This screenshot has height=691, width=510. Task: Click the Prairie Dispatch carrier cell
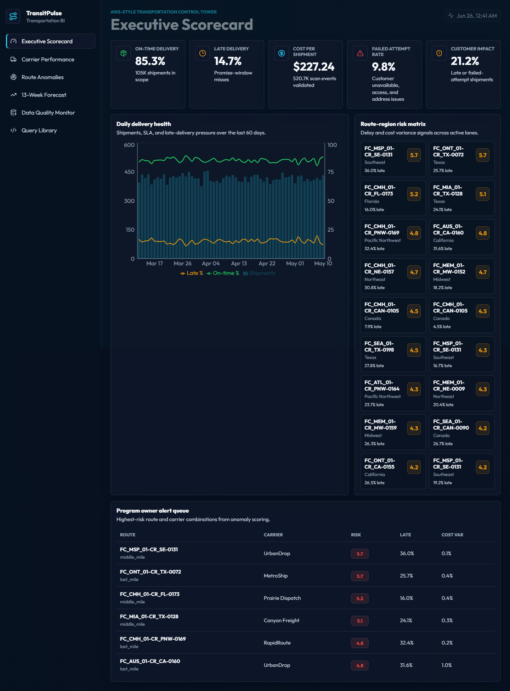pyautogui.click(x=282, y=598)
